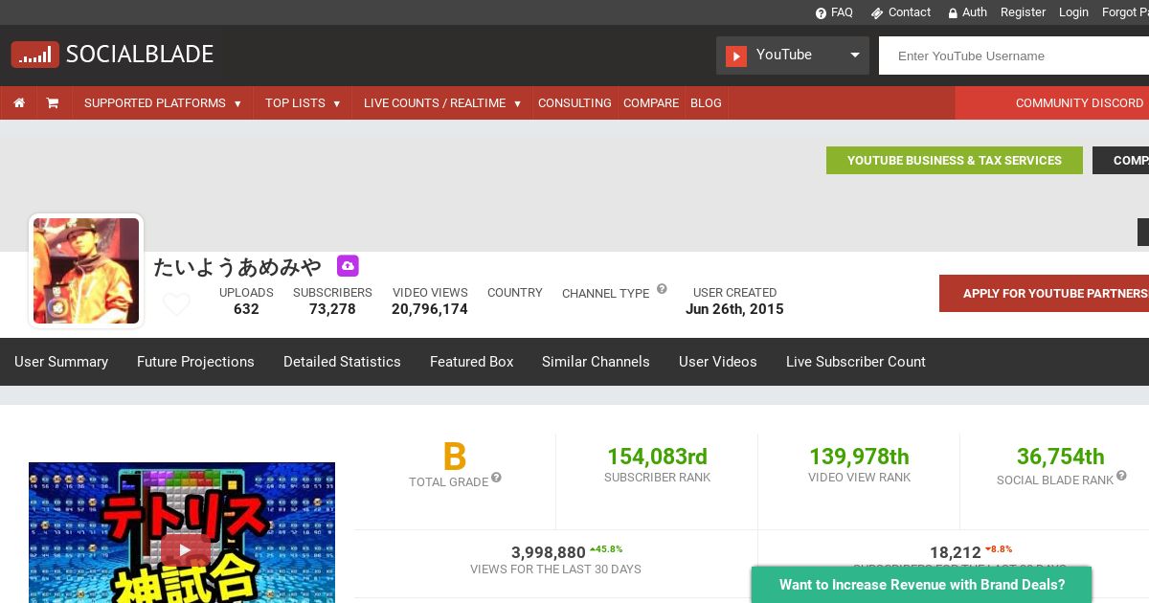Expand the Top Lists menu
1149x603 pixels.
click(303, 103)
